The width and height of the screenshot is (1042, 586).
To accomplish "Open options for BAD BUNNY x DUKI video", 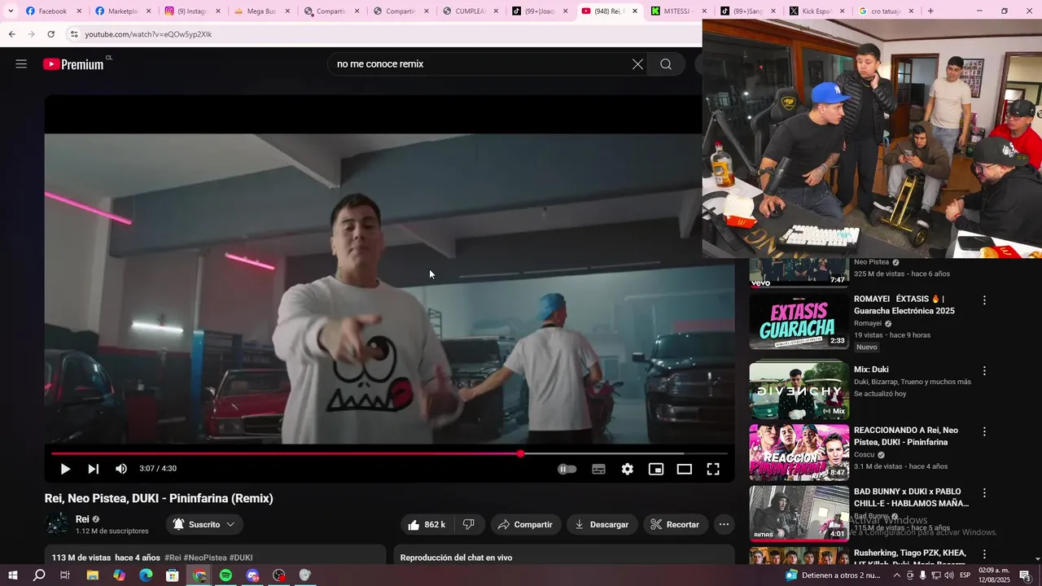I will (x=984, y=492).
